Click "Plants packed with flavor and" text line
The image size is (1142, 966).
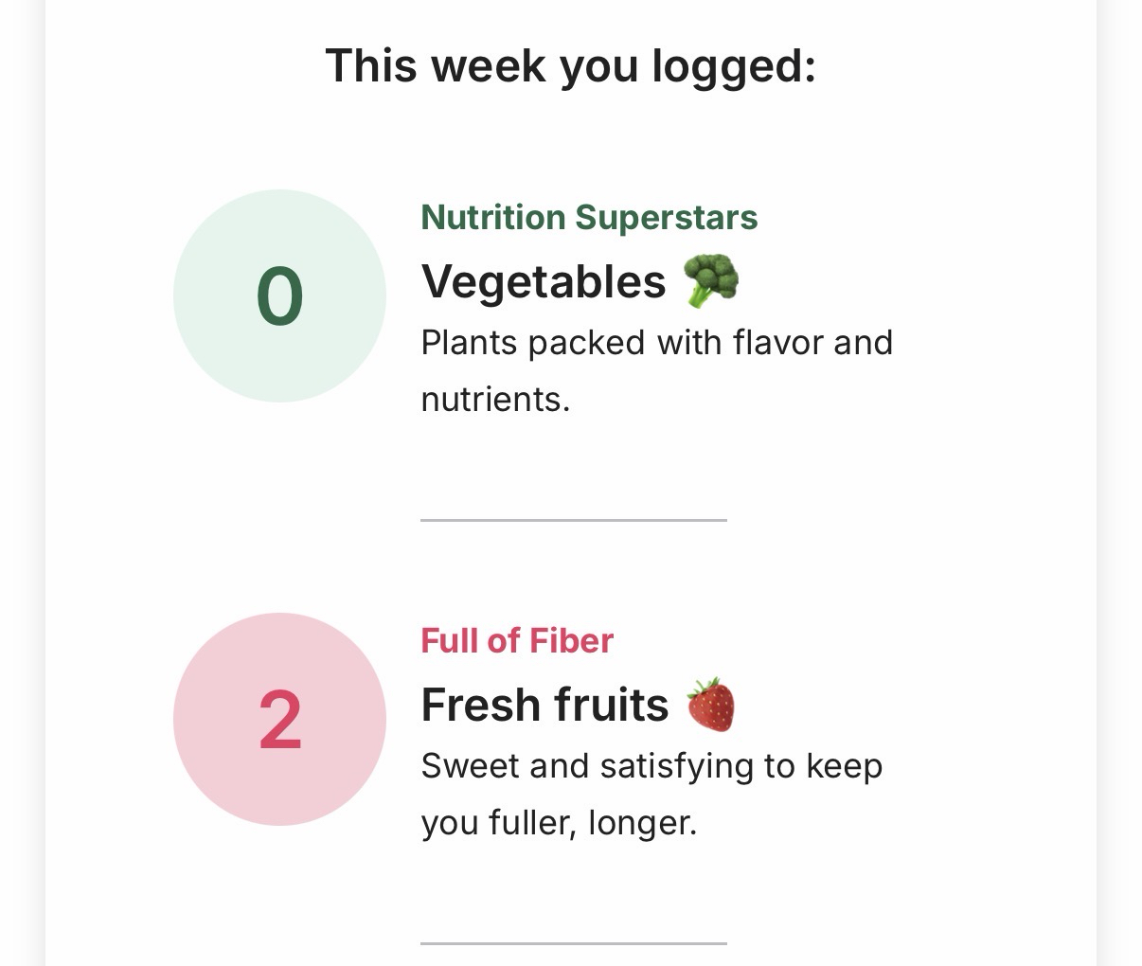pyautogui.click(x=656, y=343)
